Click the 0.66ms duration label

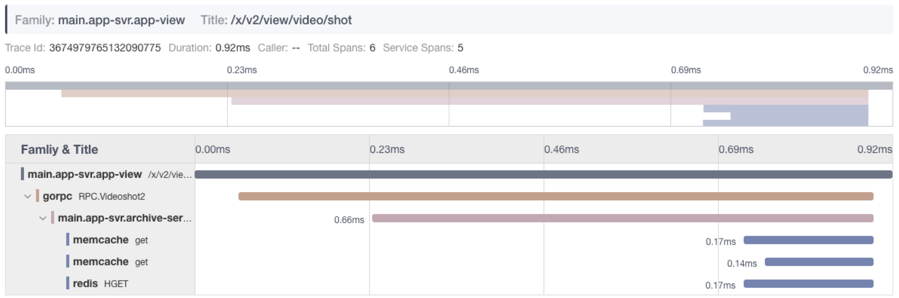coord(349,220)
